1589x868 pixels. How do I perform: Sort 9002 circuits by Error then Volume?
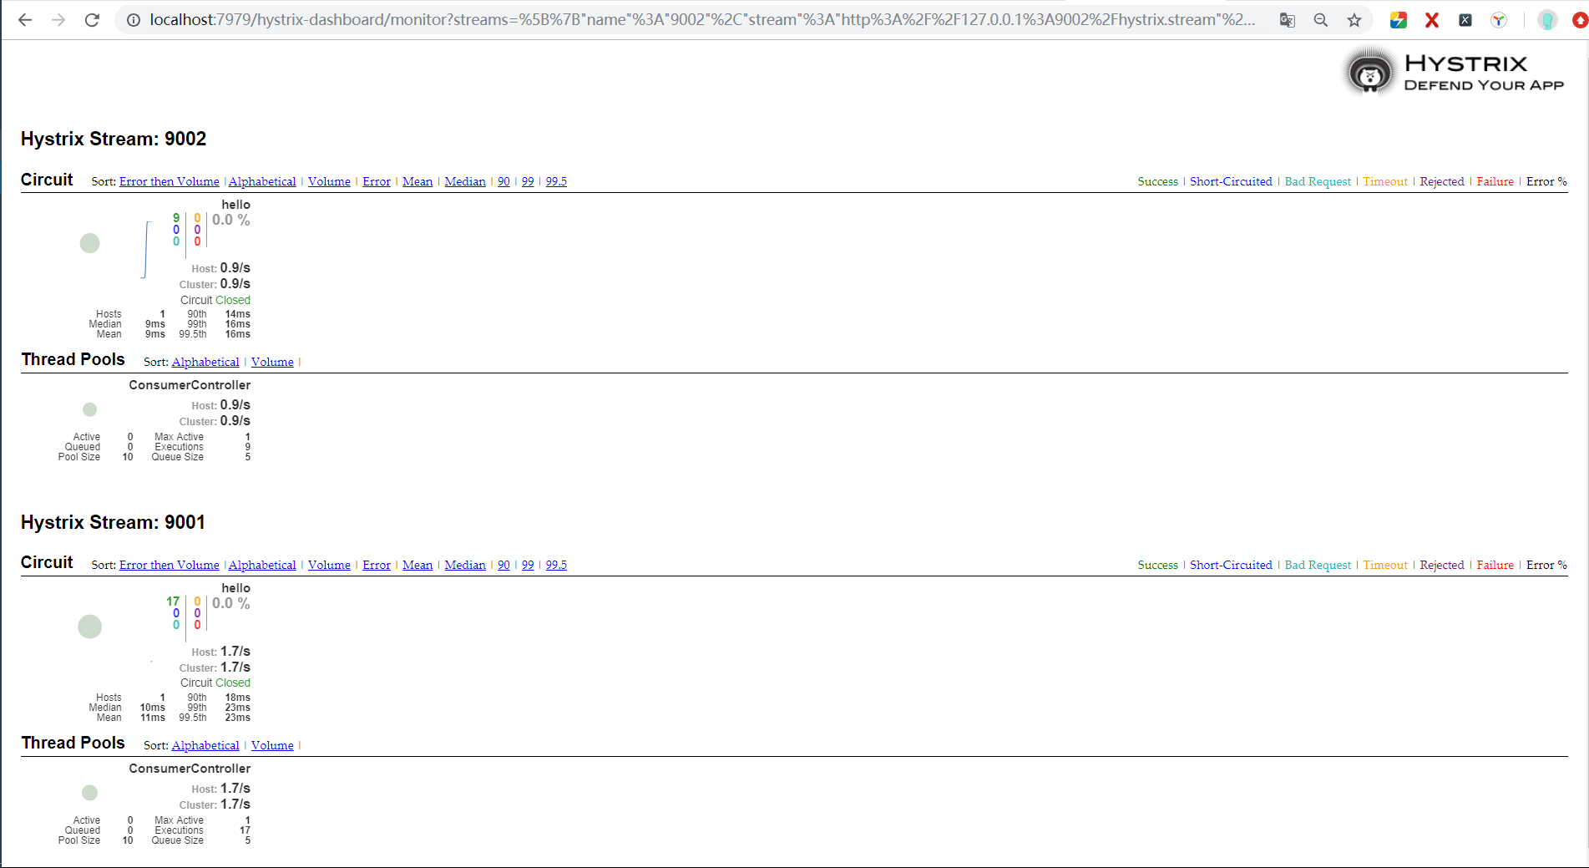(169, 181)
